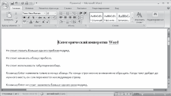Open the font size 12 dropdown
The width and height of the screenshot is (171, 96).
click(55, 13)
